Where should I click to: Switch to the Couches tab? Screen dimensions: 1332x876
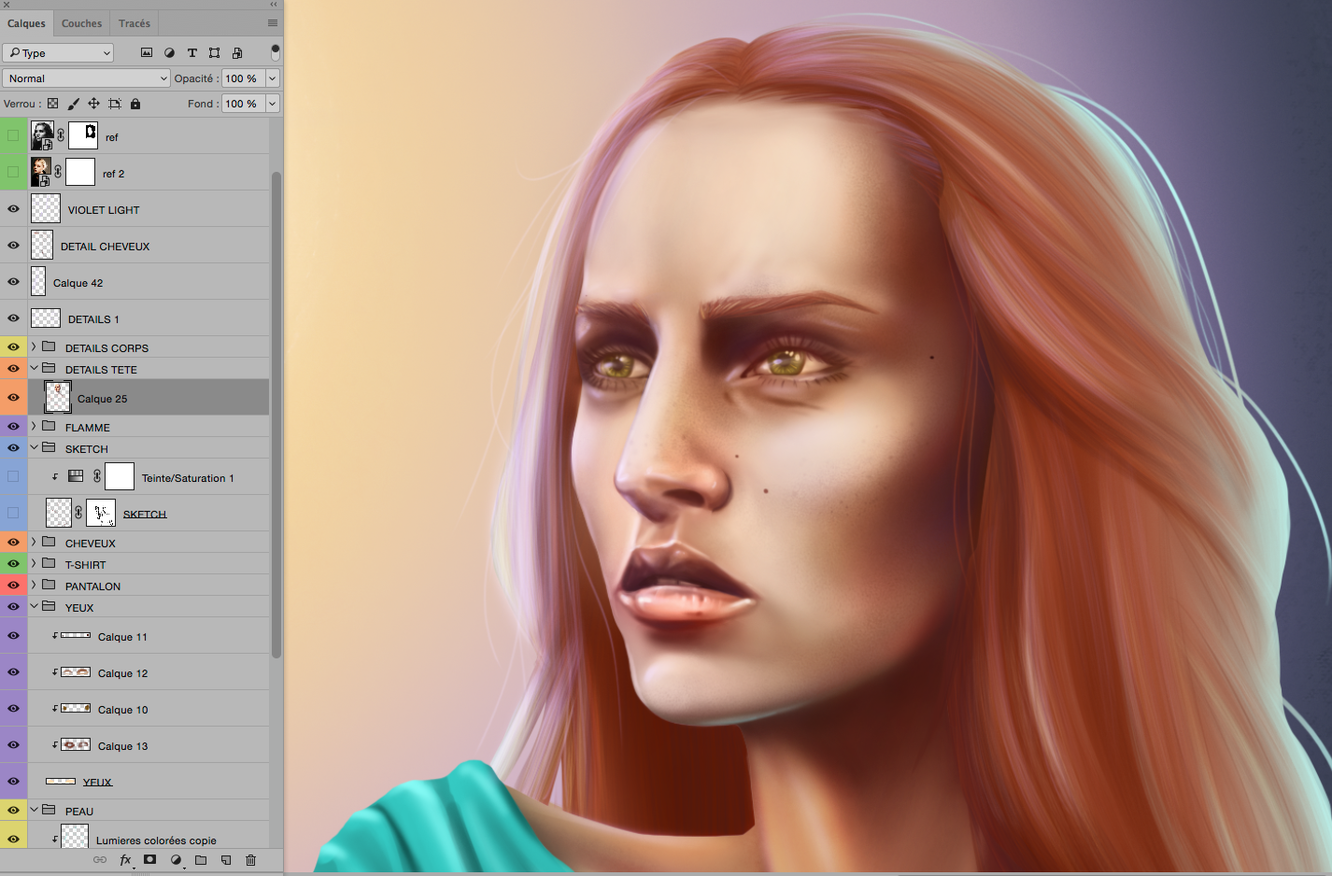pos(81,23)
